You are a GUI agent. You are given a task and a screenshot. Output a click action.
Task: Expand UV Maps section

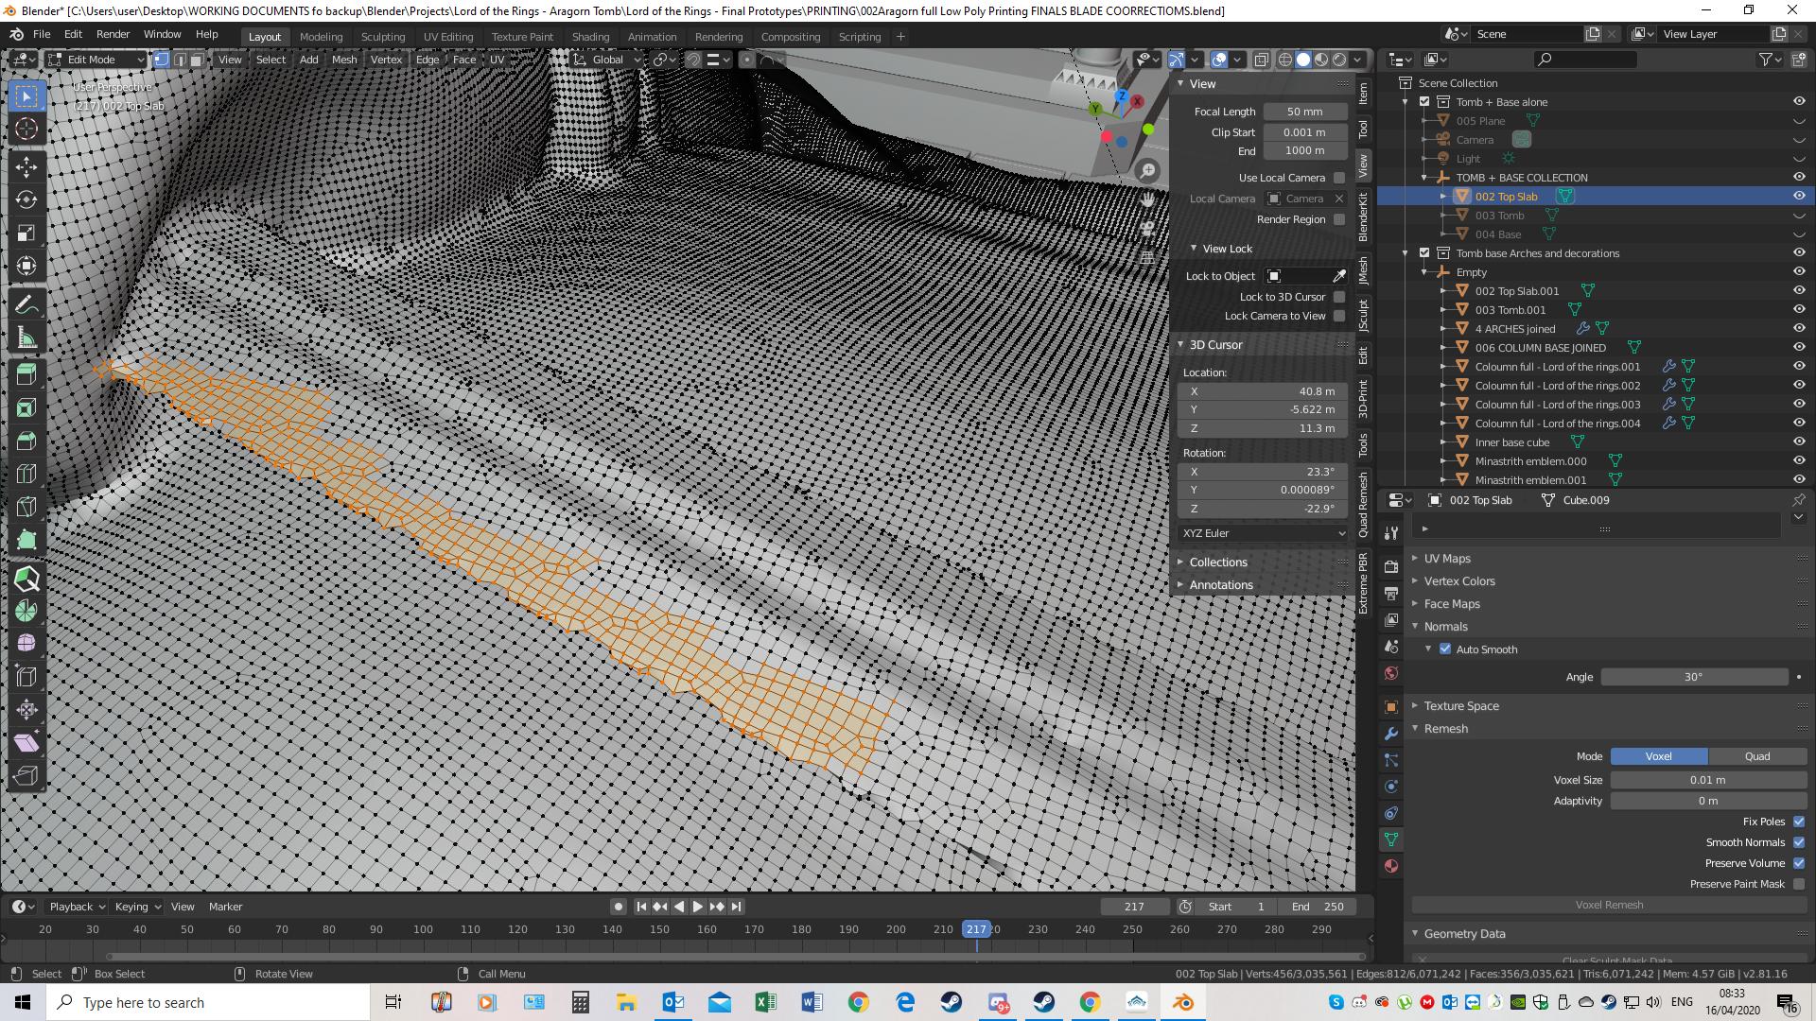pos(1447,559)
